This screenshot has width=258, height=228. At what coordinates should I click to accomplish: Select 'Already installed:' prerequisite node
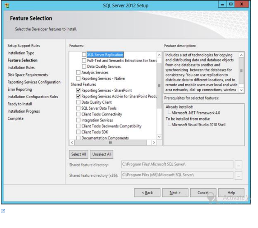click(179, 107)
